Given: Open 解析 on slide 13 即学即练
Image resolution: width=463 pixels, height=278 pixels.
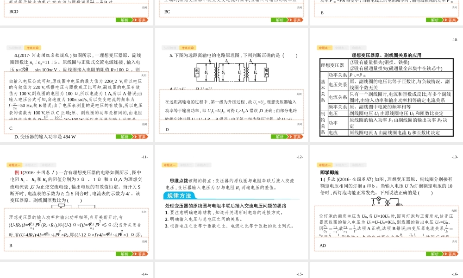Looking at the screenshot, I should click(x=434, y=254).
